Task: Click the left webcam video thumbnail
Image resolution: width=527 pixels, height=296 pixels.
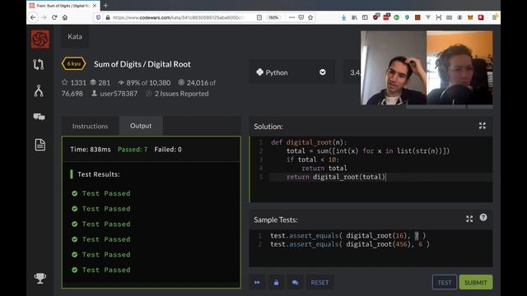Action: [394, 67]
